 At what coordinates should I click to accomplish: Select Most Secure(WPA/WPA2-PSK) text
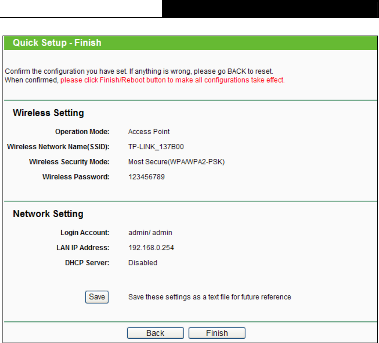[x=177, y=162]
